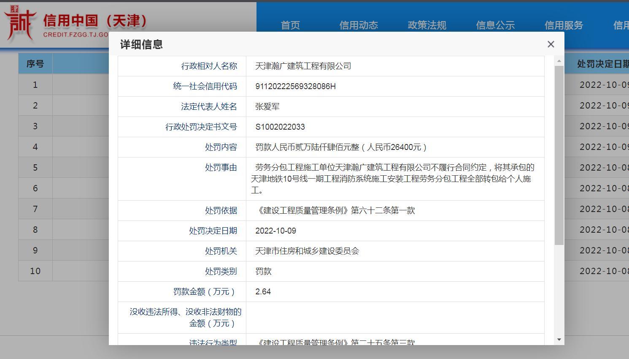Click row number 1 in background table
Screen dimensions: 629x359
tap(35, 84)
